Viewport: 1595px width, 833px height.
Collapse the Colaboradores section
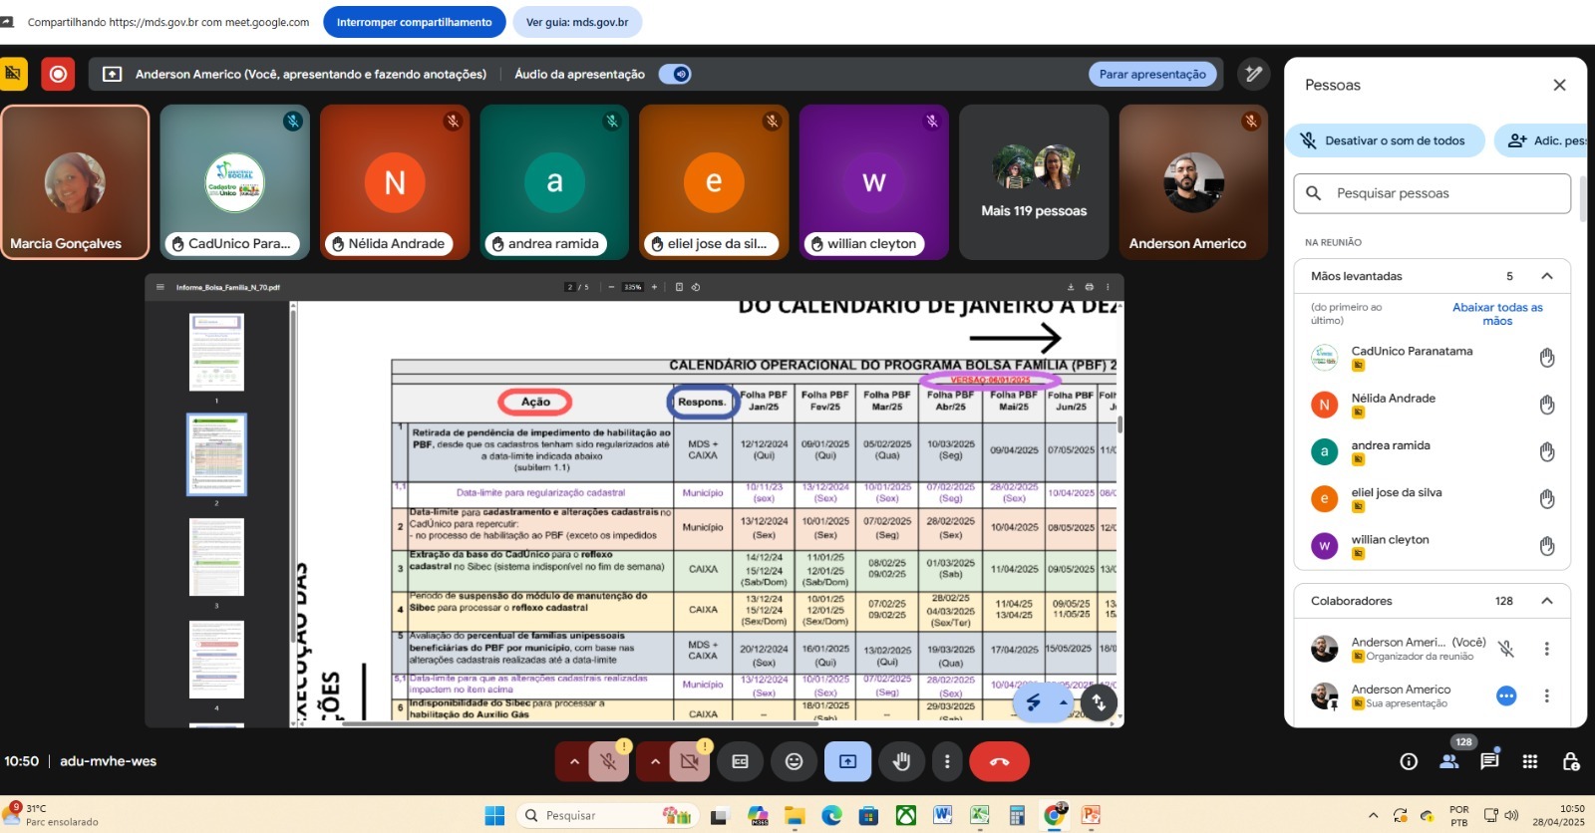click(x=1547, y=601)
